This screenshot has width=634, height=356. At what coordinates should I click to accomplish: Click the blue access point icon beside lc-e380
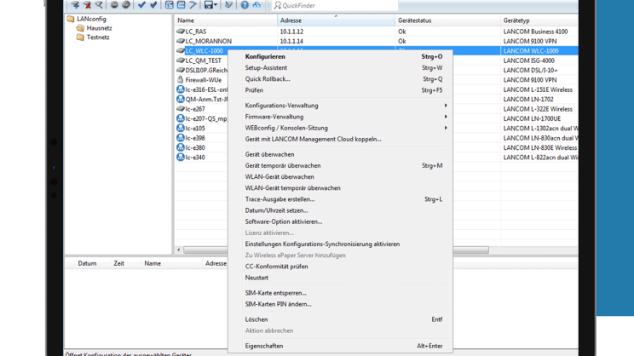pyautogui.click(x=181, y=147)
